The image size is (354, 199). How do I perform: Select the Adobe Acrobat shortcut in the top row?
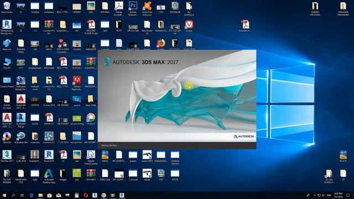tap(119, 9)
